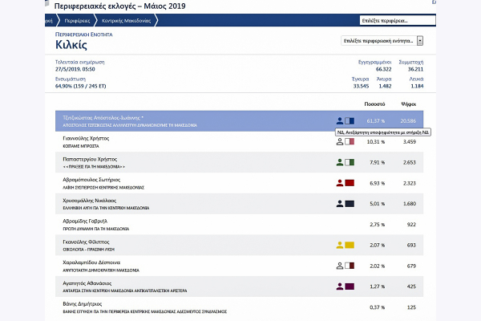
Task: Click the yellow party swatch for Γκανούλης
Action: [350, 244]
